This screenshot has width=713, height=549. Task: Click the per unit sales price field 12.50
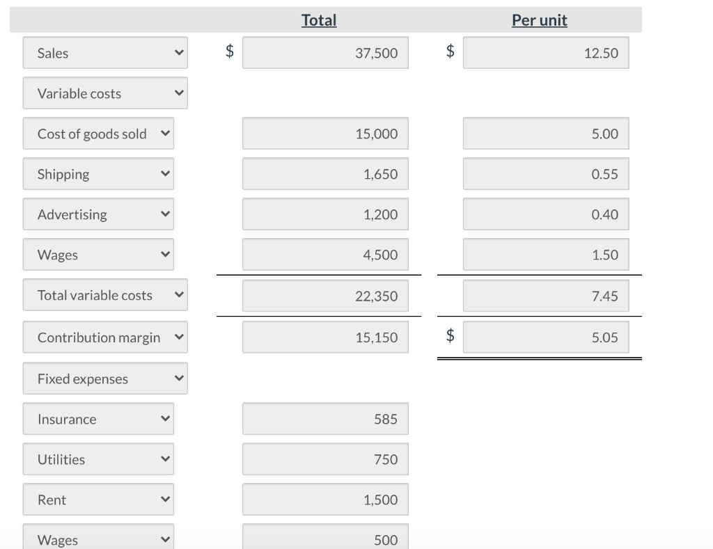(545, 52)
